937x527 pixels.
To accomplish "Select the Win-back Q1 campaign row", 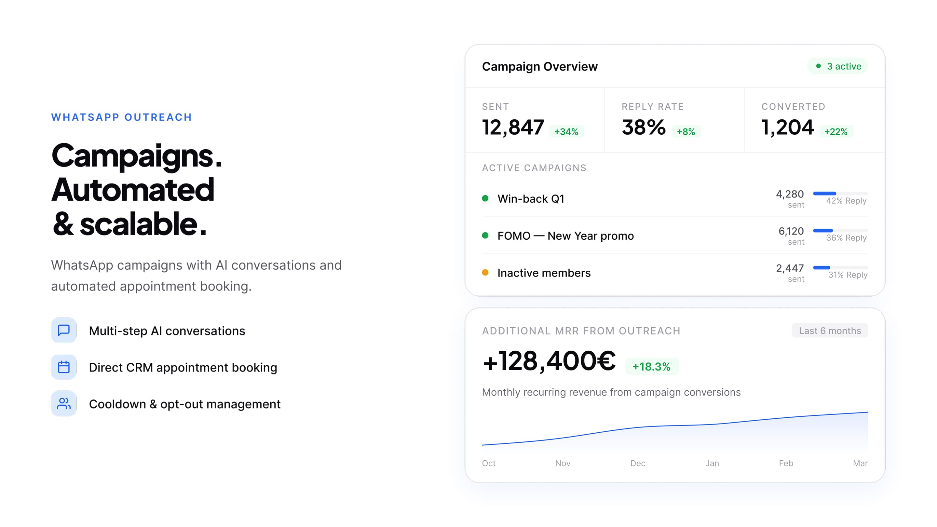I will 531,199.
